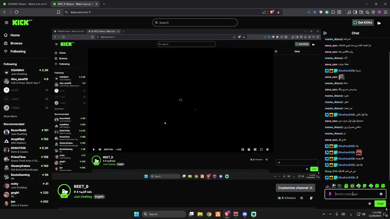390x219 pixels.
Task: Click the taskbar Search box
Action: click(x=164, y=214)
